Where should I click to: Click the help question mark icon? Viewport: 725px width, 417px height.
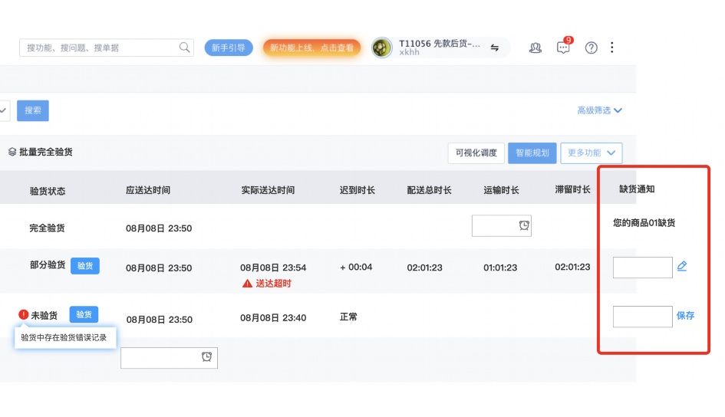pos(591,48)
